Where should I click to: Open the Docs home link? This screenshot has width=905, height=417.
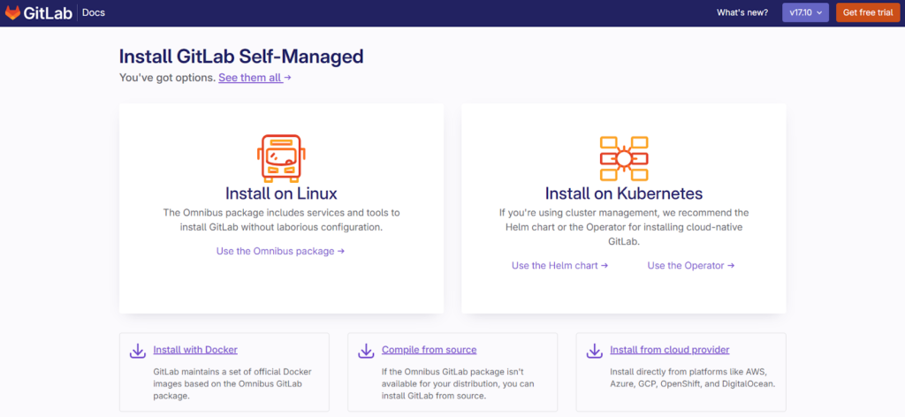(x=94, y=12)
